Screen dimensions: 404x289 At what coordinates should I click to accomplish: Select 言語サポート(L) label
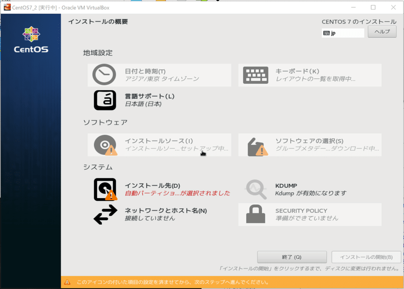149,96
